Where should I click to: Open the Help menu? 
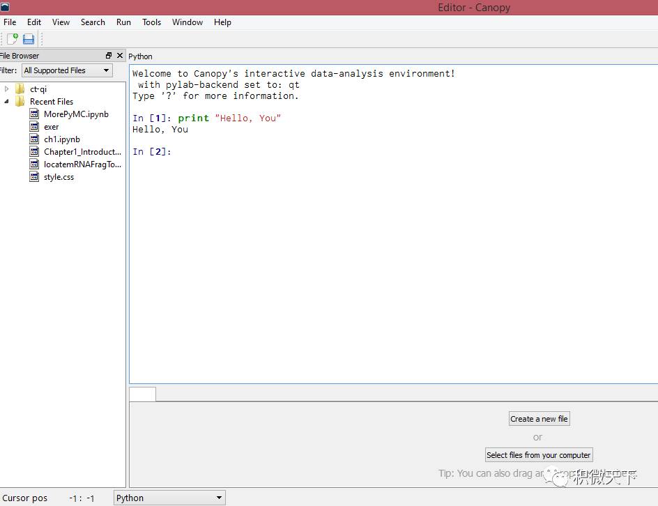click(x=222, y=22)
